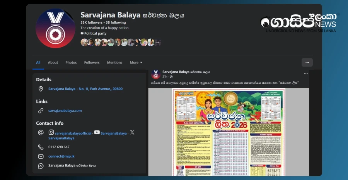Expand the More tab dropdown

click(136, 63)
